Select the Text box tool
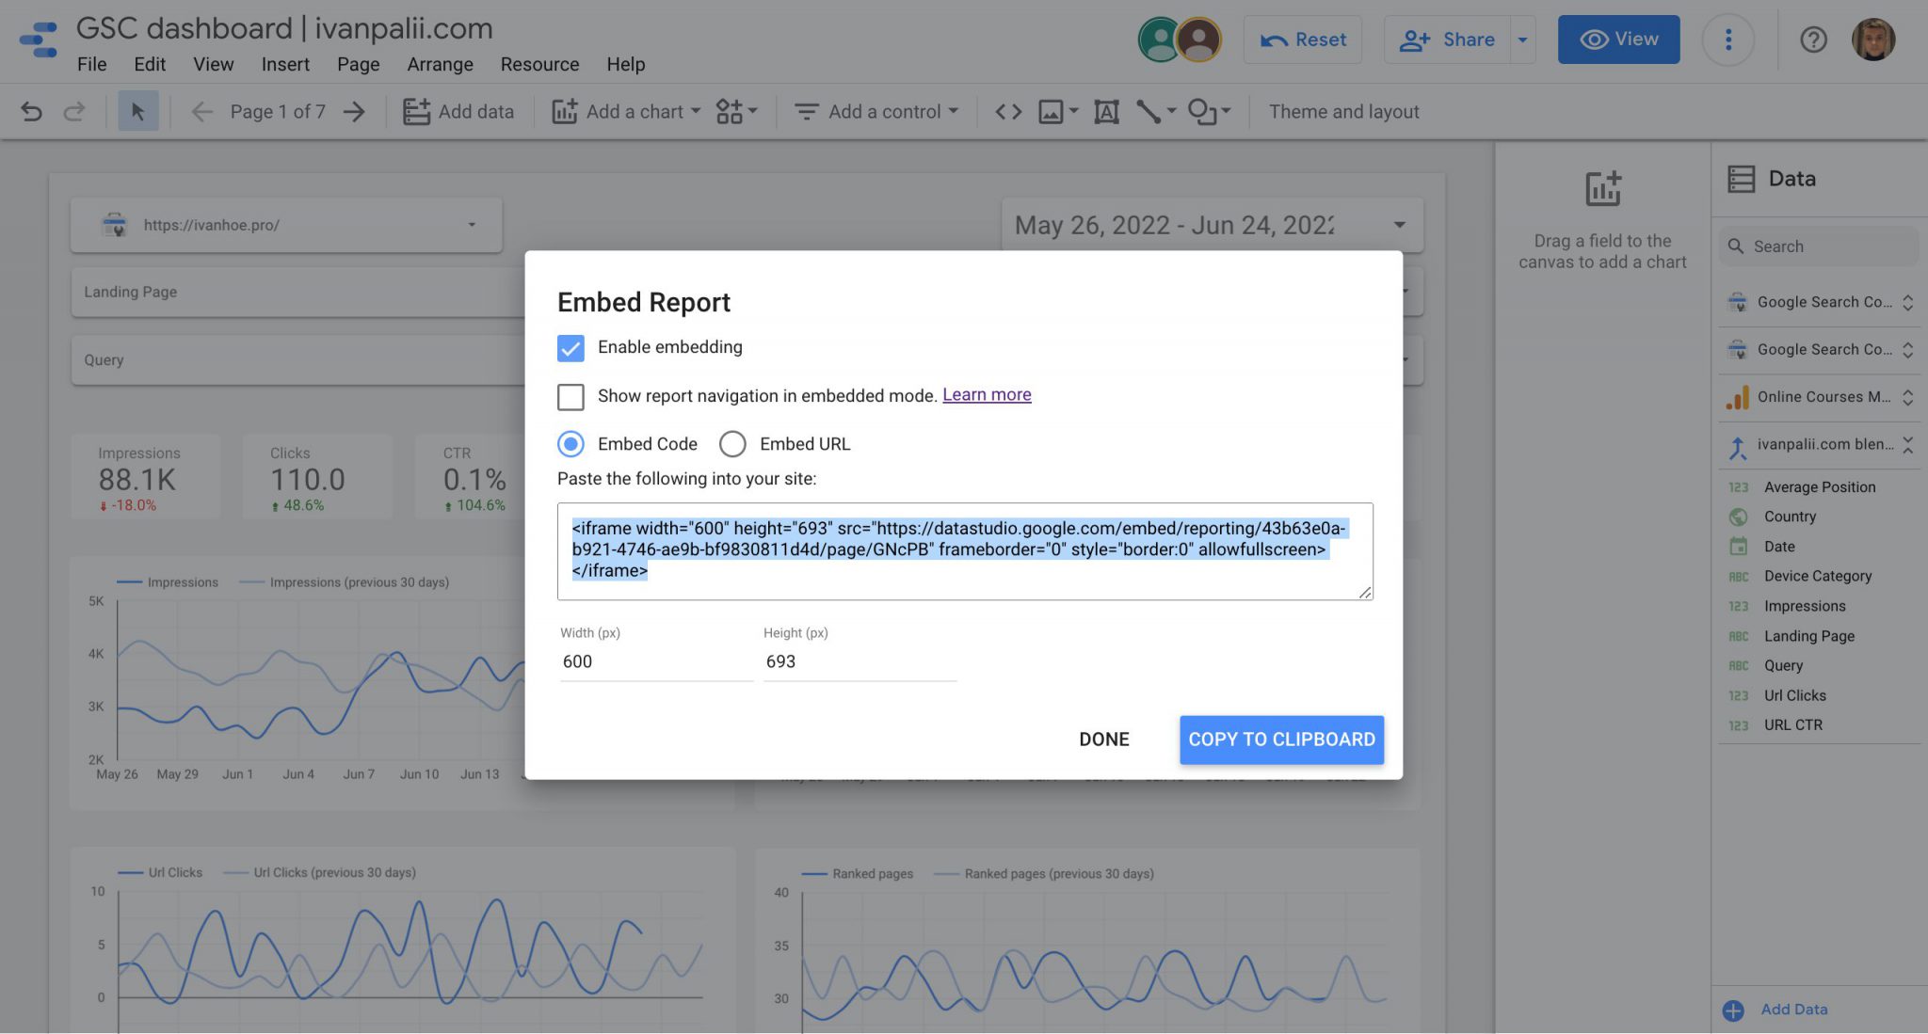Screen dimensions: 1928x1034 [x=1107, y=111]
